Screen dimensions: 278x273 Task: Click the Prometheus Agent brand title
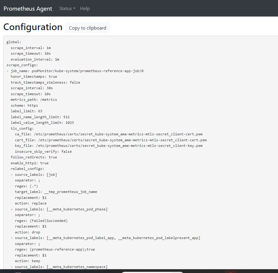(x=28, y=9)
